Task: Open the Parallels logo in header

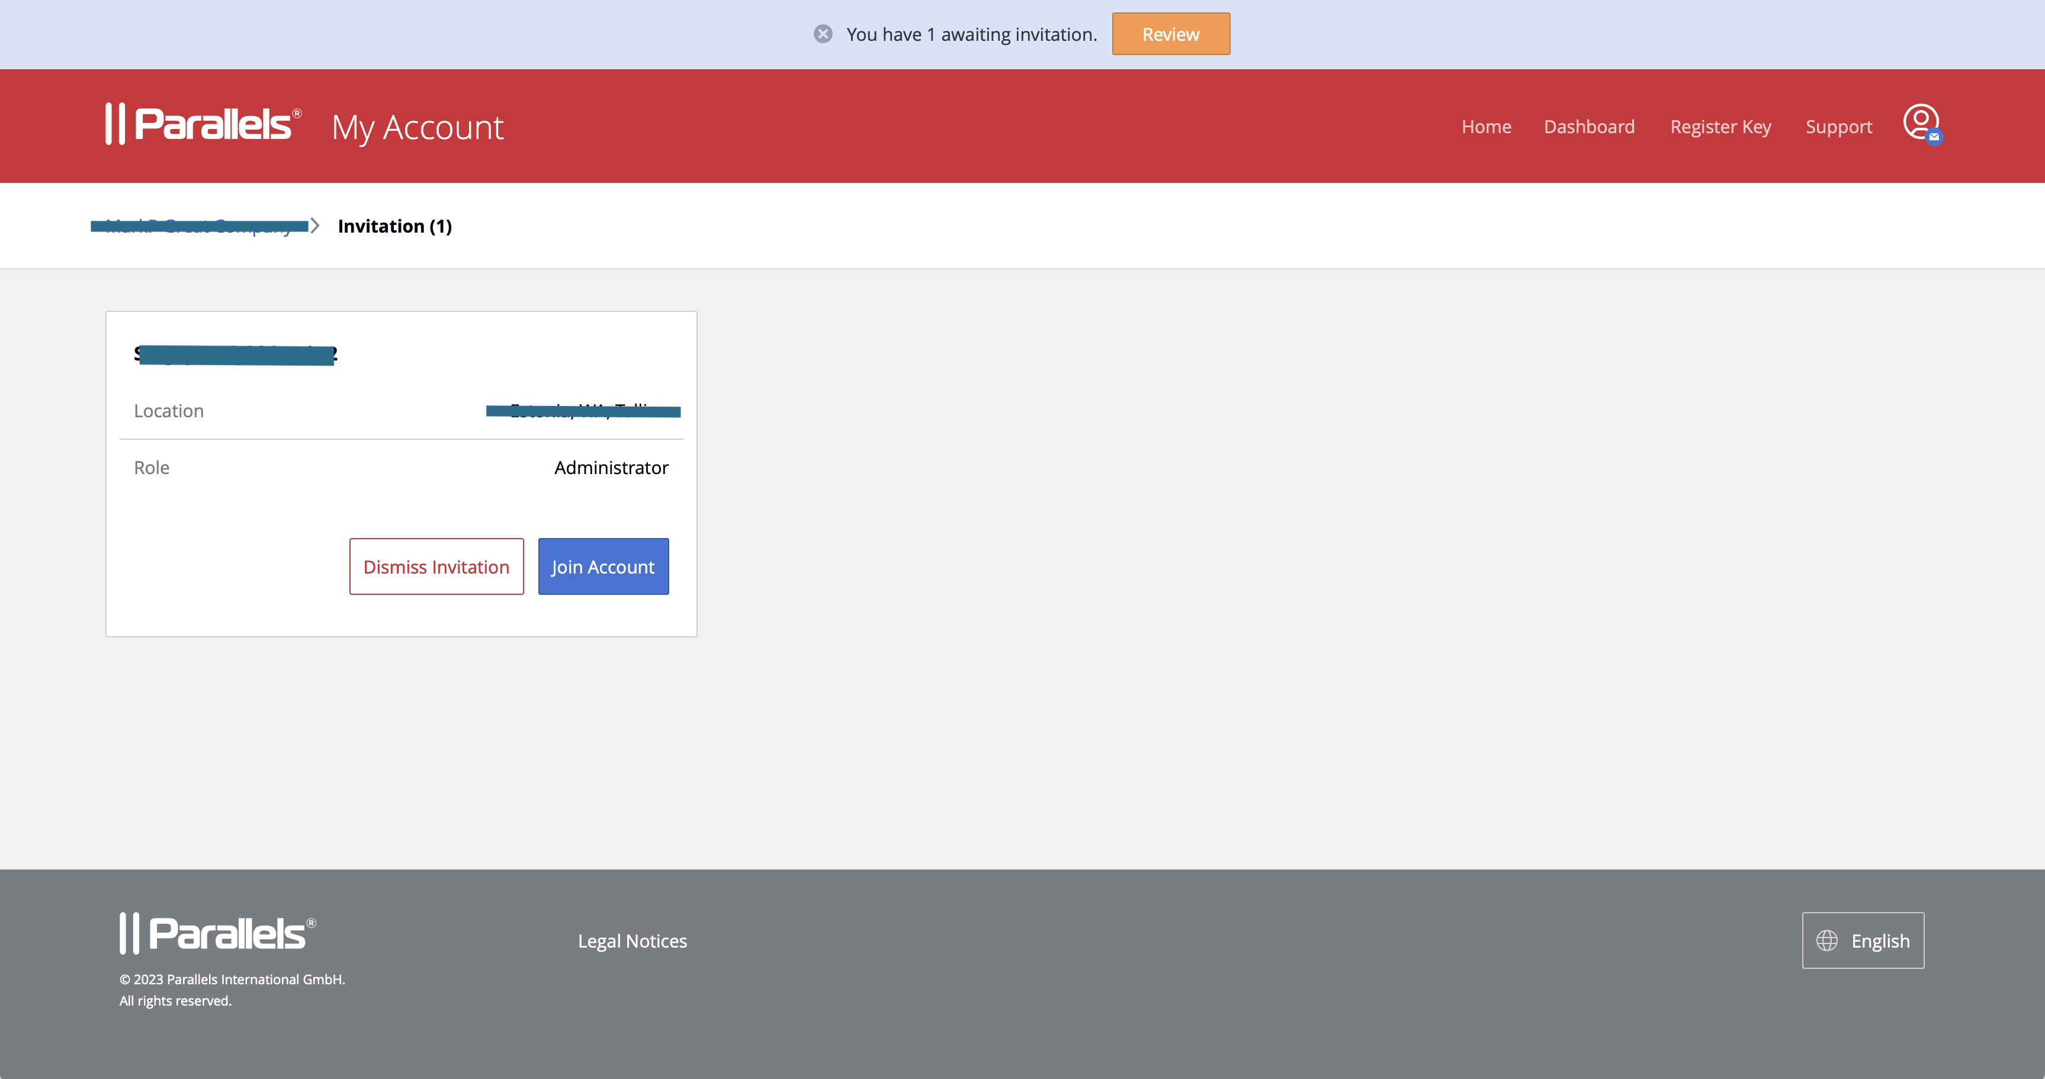Action: point(204,124)
